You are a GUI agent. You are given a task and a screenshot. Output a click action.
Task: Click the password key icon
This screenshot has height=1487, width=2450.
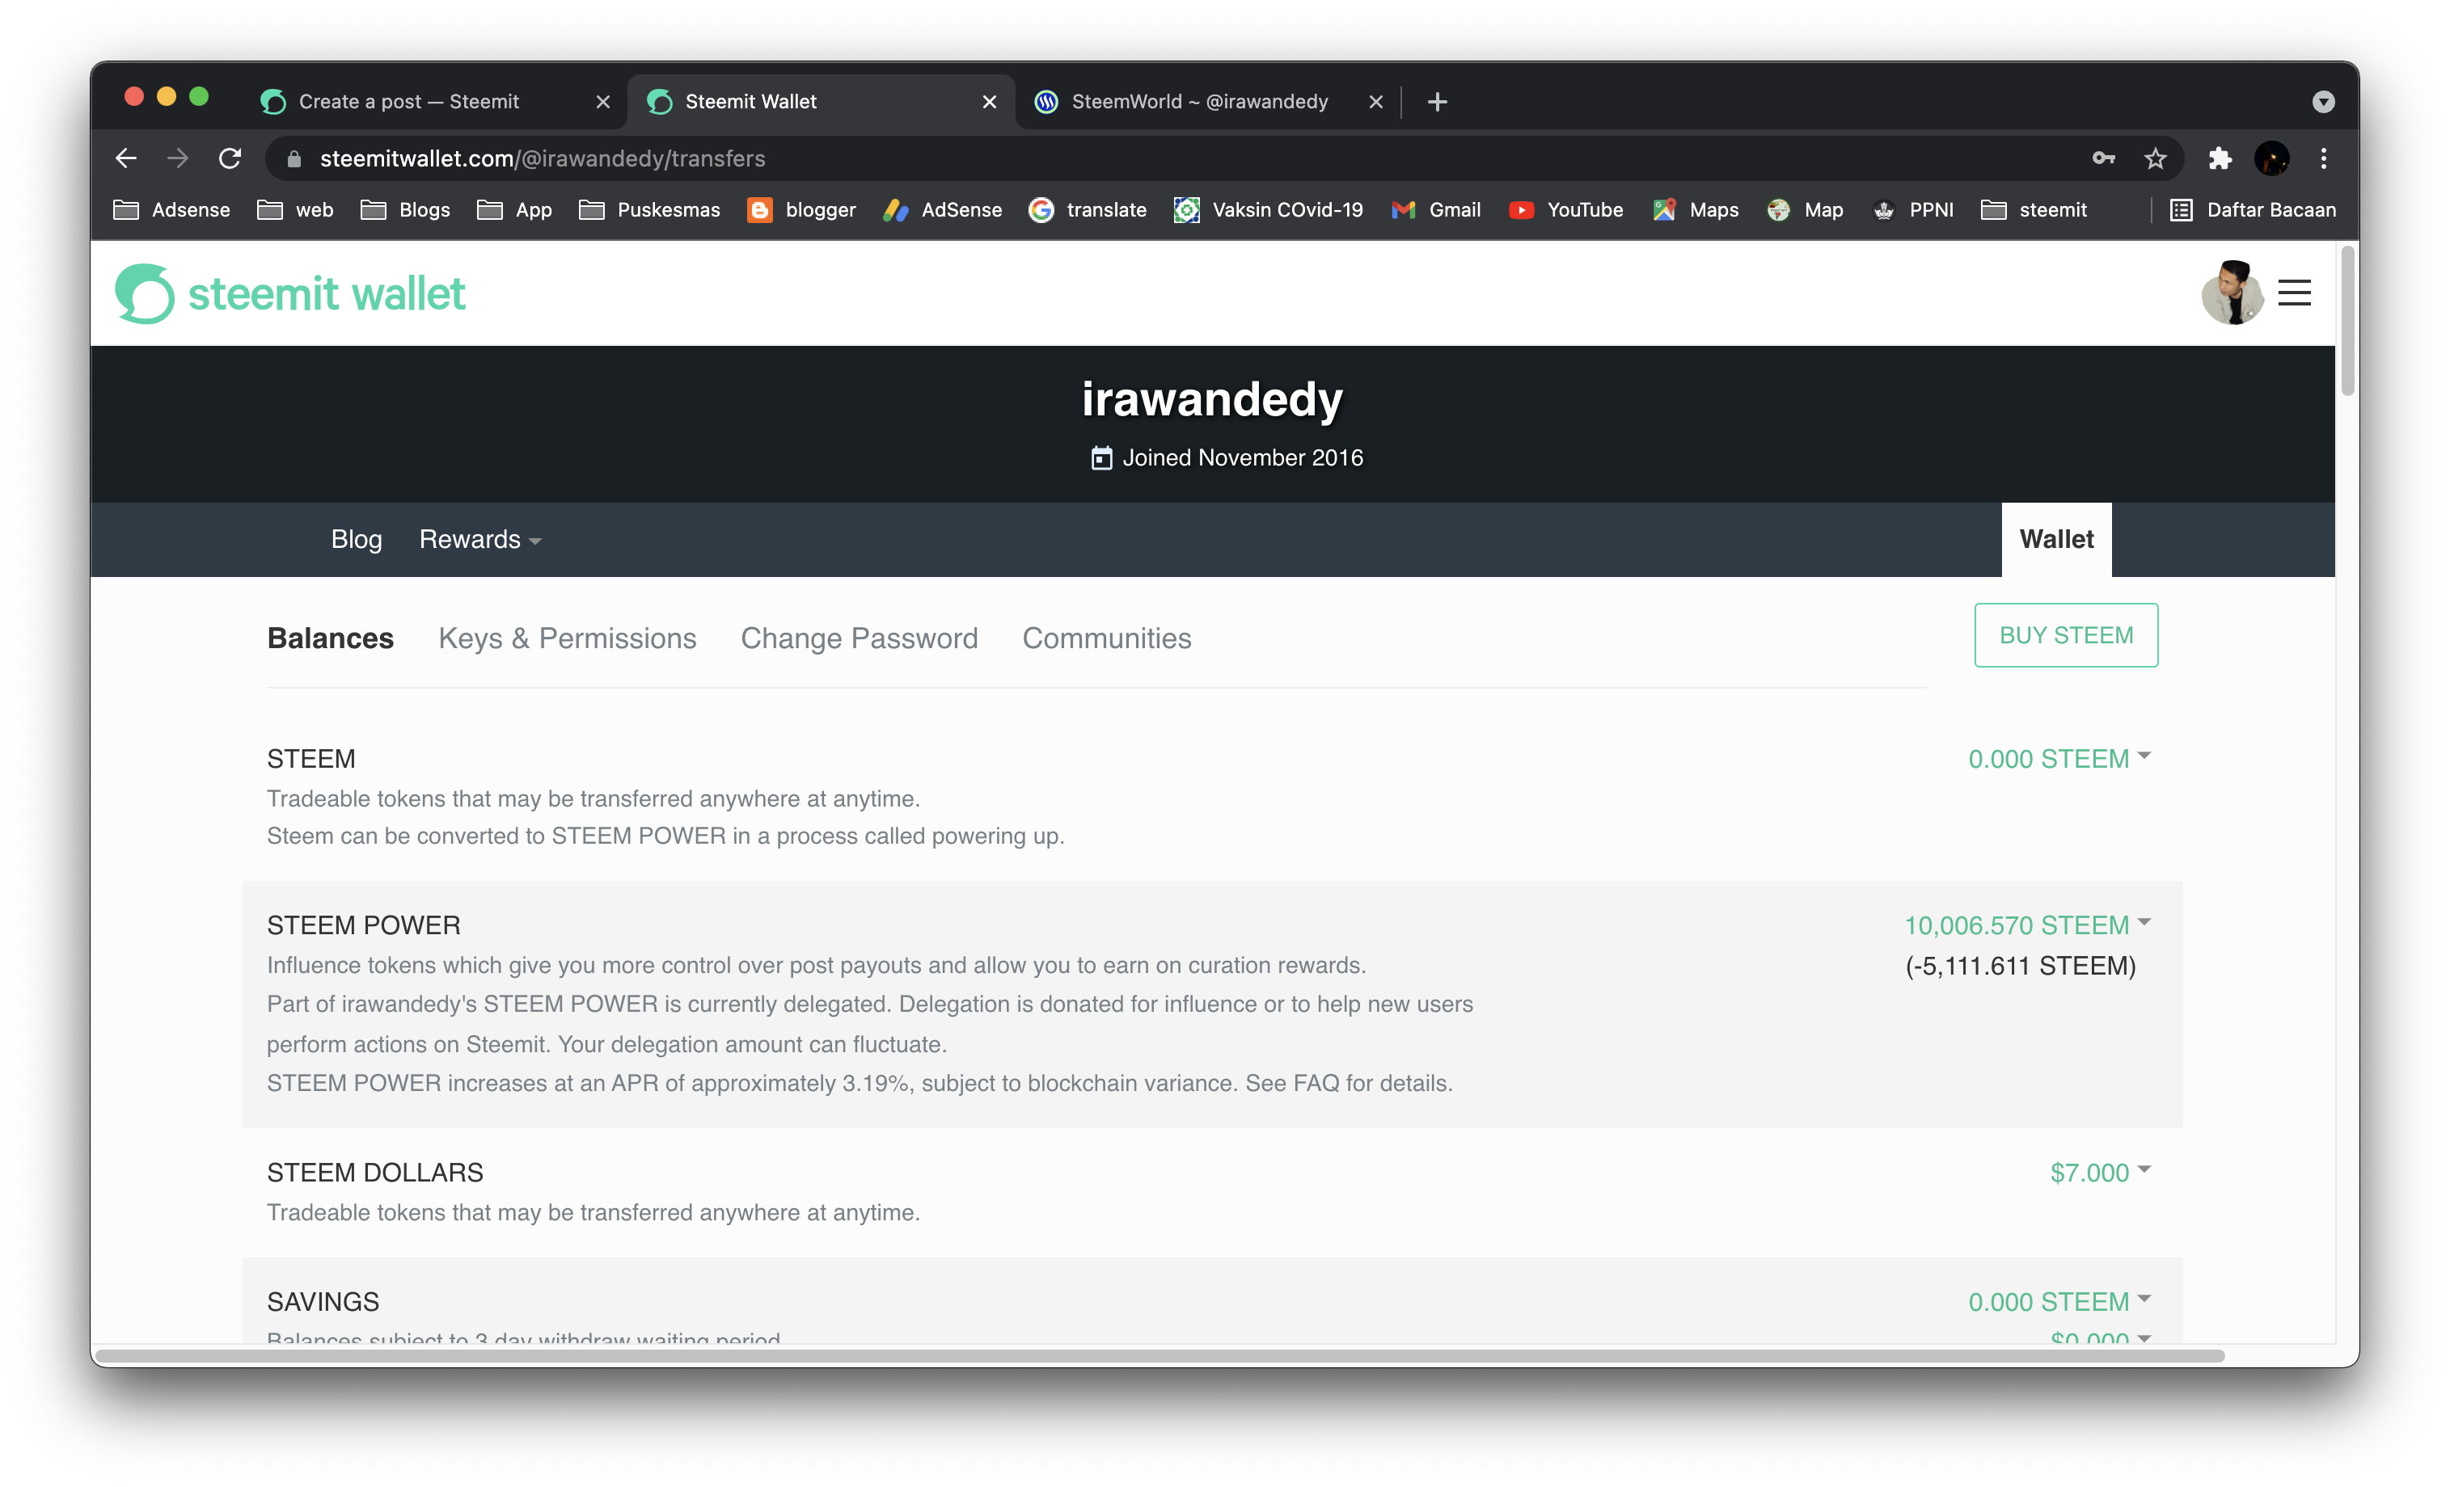pos(2103,159)
